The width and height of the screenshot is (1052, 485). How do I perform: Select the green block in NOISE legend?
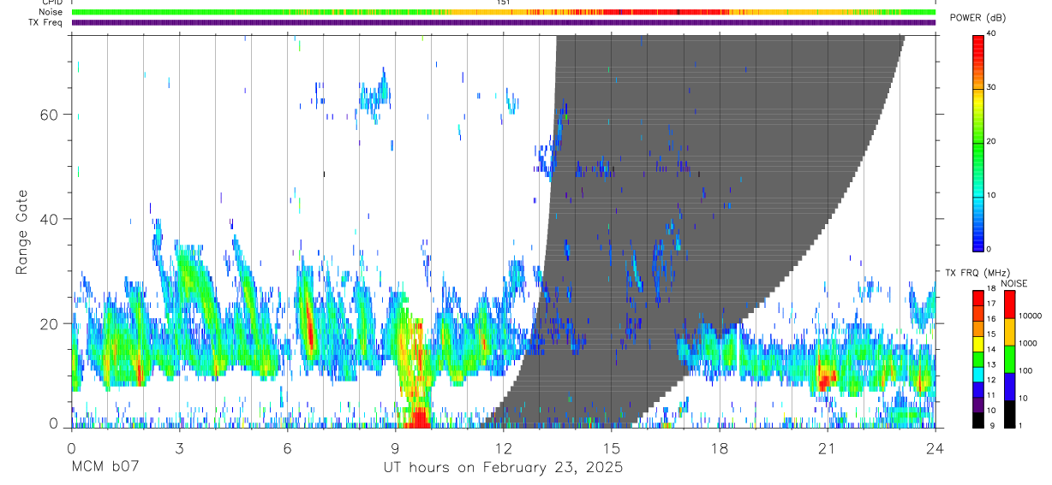1010,359
